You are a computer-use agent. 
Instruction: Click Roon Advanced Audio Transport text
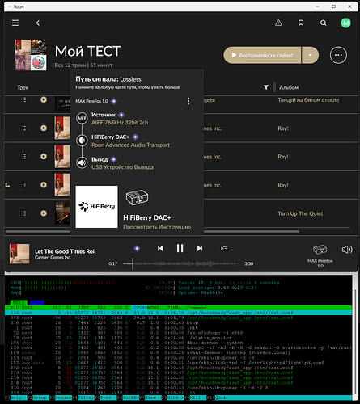coord(130,145)
